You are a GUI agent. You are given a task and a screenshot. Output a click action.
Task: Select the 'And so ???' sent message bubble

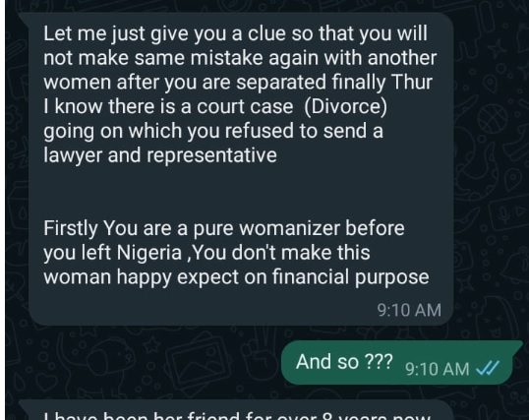400,362
